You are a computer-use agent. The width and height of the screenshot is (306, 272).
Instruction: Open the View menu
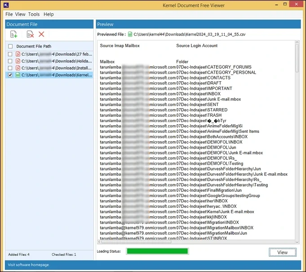[x=20, y=14]
